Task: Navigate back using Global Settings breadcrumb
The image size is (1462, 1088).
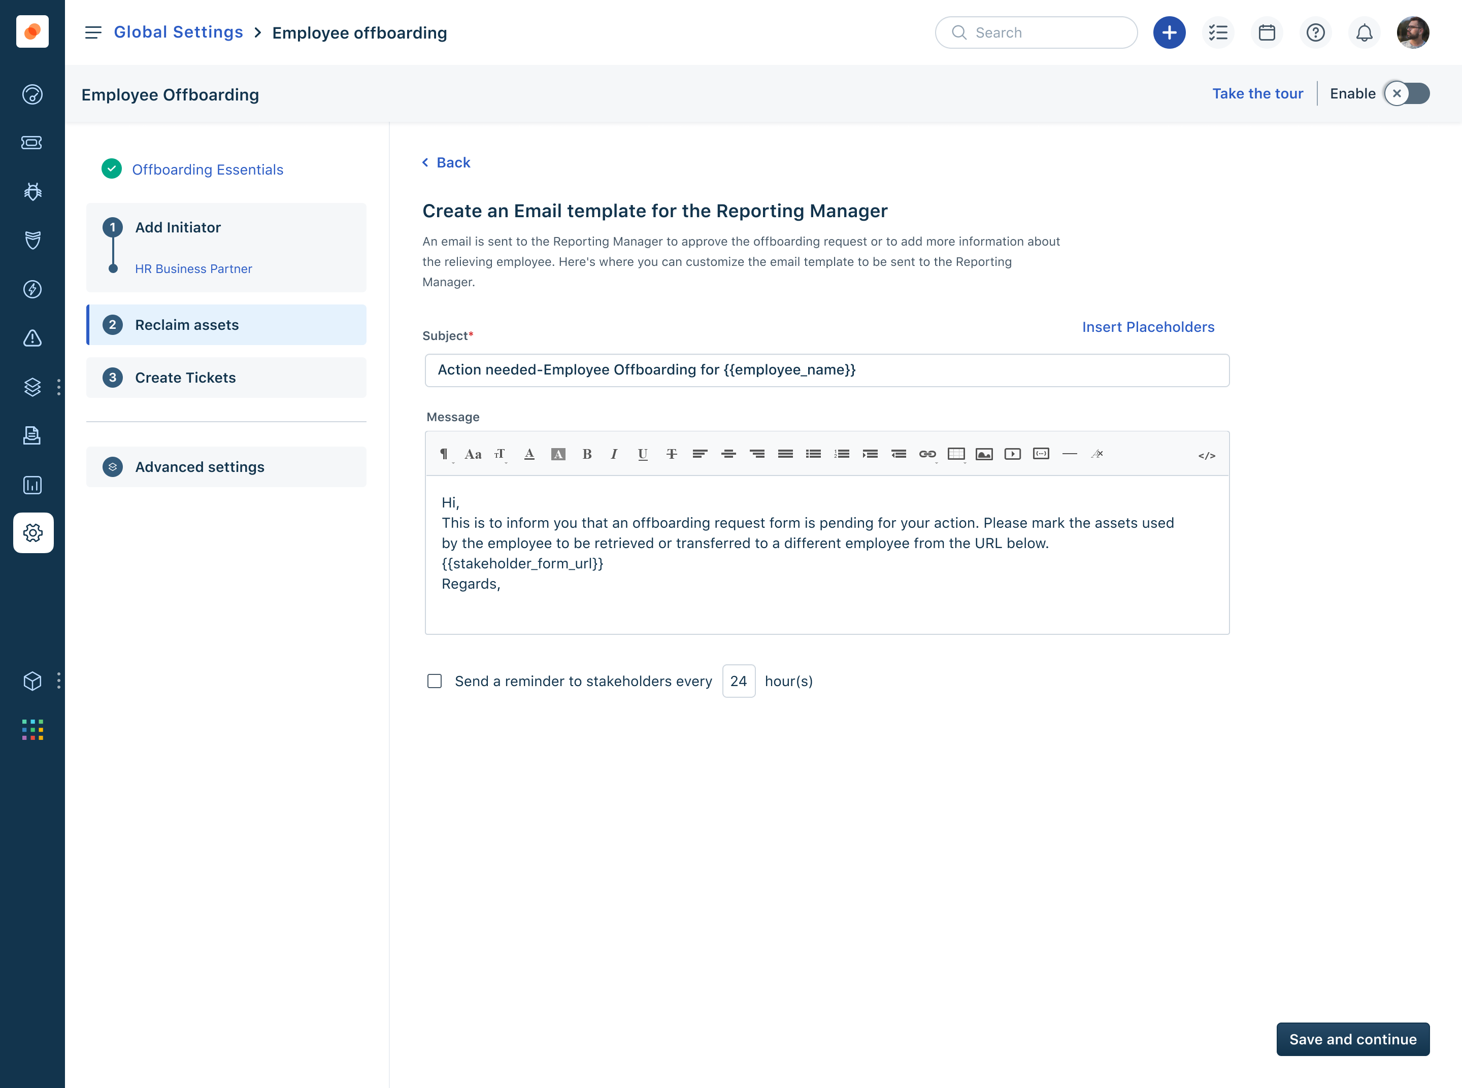Action: [x=179, y=31]
